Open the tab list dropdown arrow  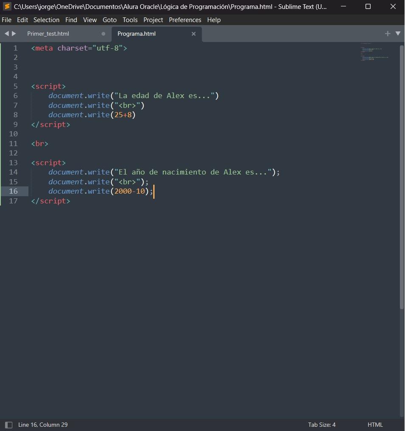click(398, 34)
